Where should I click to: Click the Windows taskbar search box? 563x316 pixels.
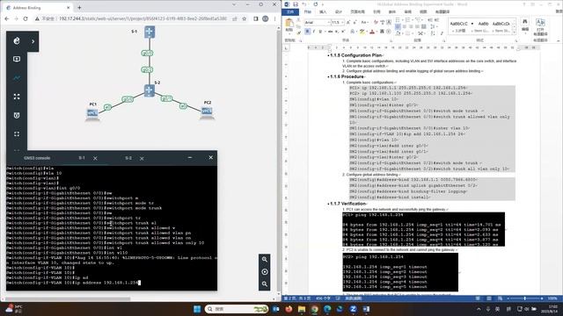[x=237, y=309]
